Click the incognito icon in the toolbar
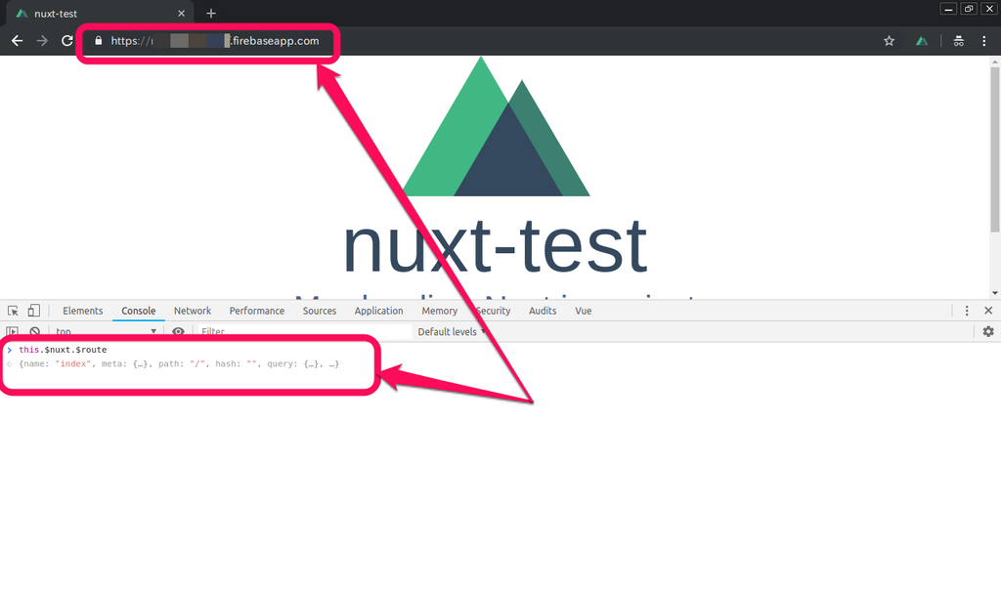1001x591 pixels. [x=958, y=41]
